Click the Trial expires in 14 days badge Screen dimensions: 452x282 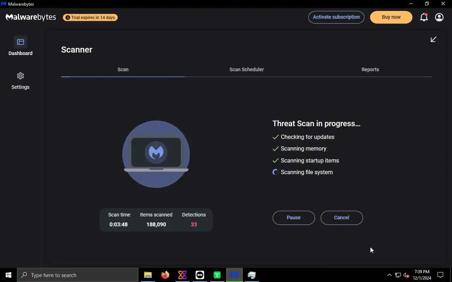(x=90, y=17)
